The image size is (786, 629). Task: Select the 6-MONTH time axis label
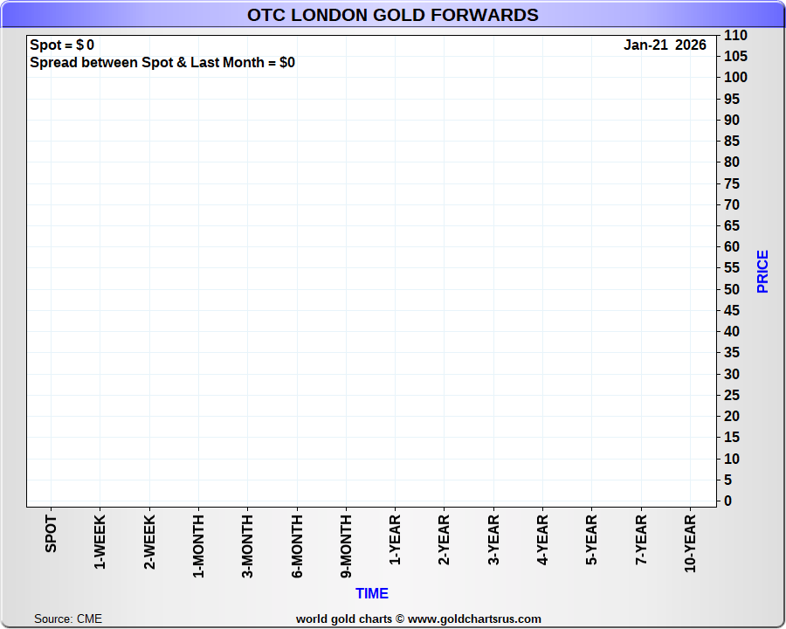click(297, 546)
